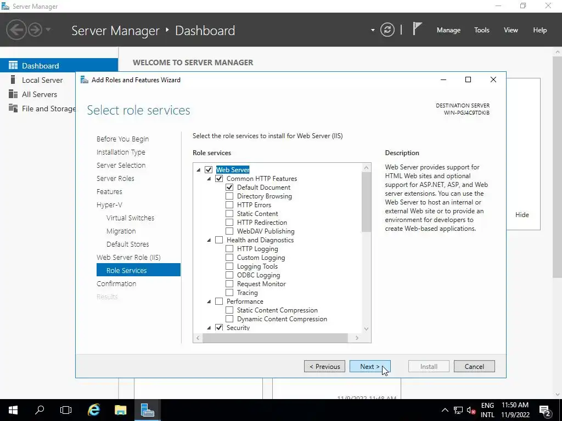This screenshot has width=562, height=421.
Task: Open the Help menu
Action: pyautogui.click(x=540, y=30)
